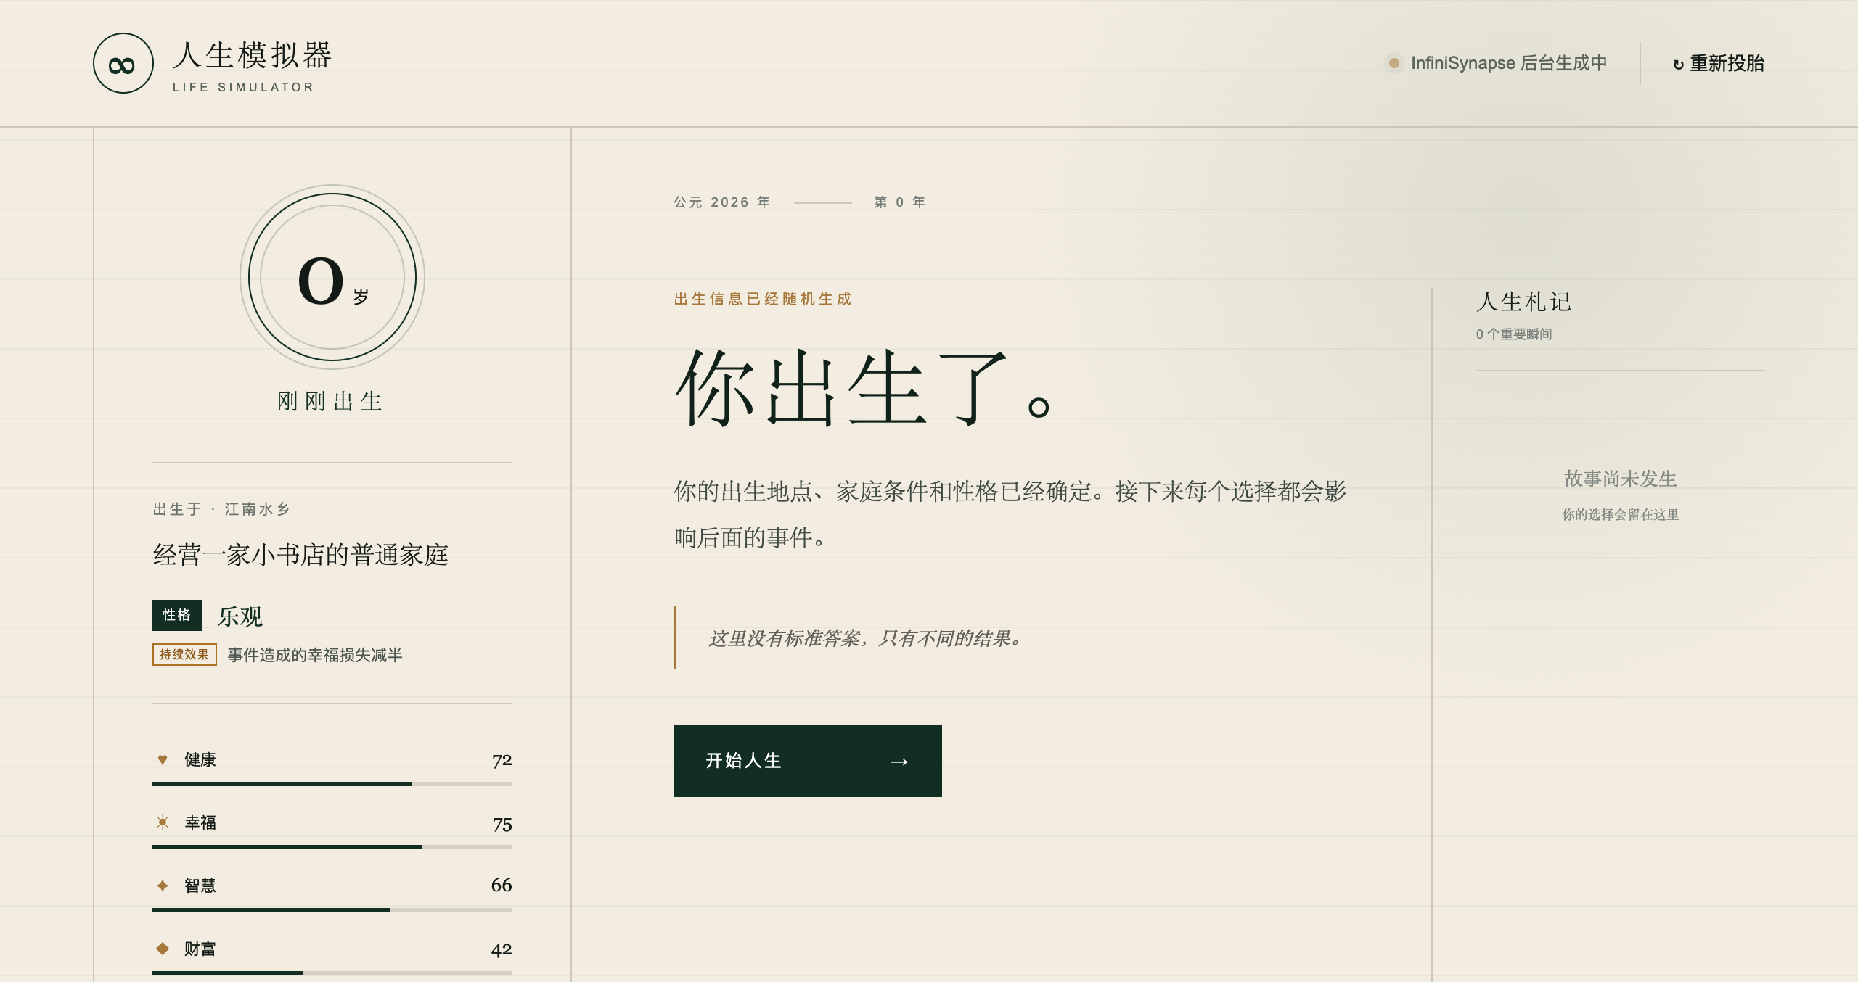Image resolution: width=1858 pixels, height=982 pixels.
Task: Click the LIFE SIMULATOR subtitle
Action: 243,87
